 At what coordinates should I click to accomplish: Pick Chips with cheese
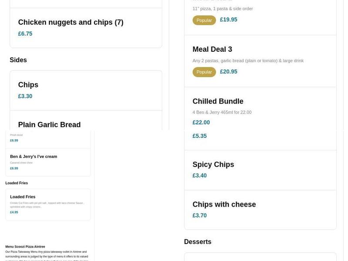coord(224,204)
